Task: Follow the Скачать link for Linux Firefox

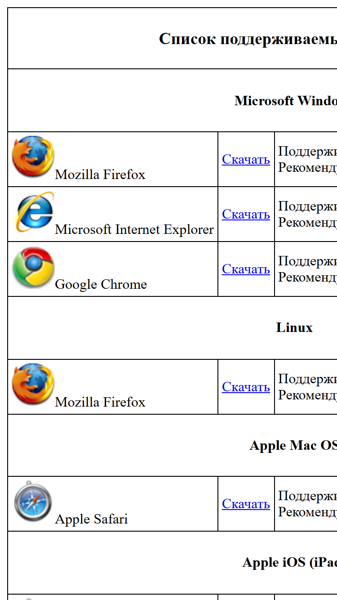Action: pyautogui.click(x=246, y=387)
